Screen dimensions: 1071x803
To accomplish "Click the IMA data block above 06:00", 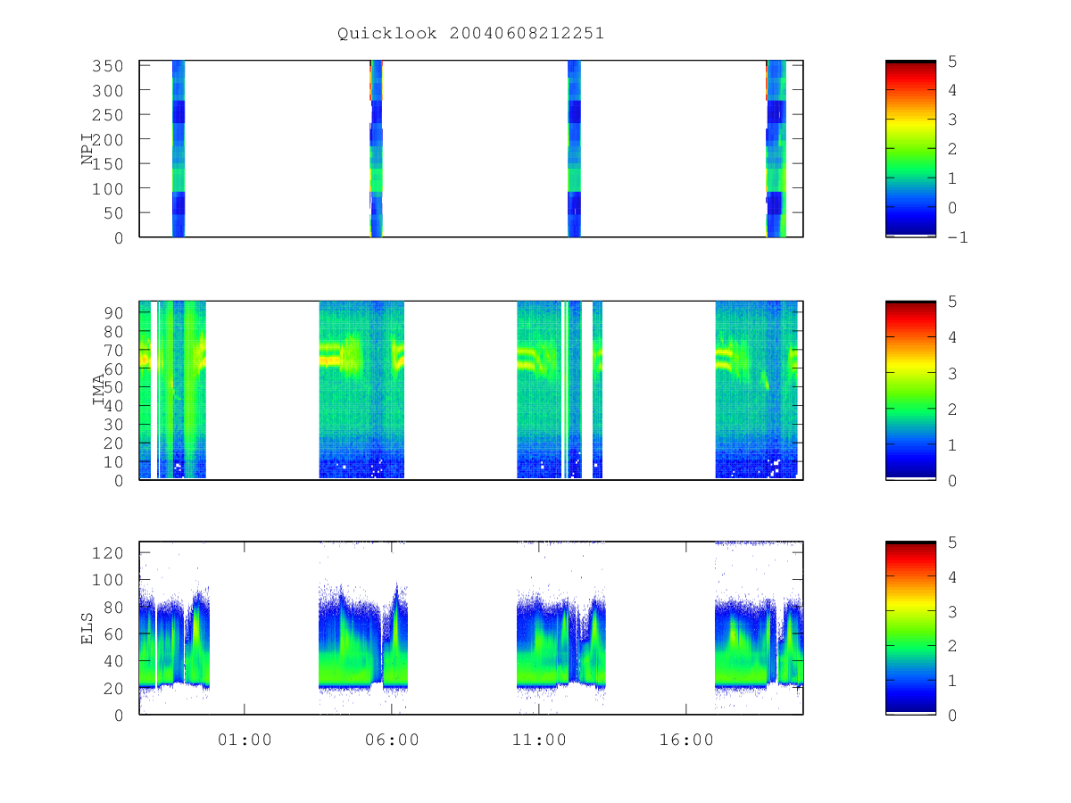I will pyautogui.click(x=361, y=390).
